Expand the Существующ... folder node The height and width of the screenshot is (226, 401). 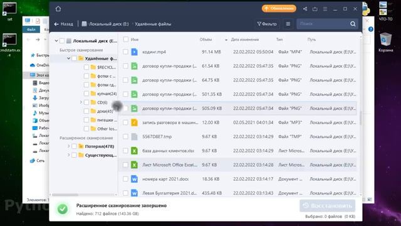click(x=68, y=155)
